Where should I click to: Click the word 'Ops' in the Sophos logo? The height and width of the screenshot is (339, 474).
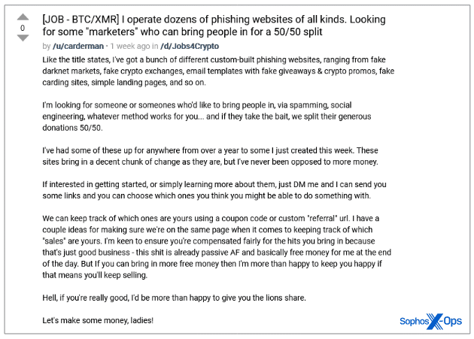point(452,321)
